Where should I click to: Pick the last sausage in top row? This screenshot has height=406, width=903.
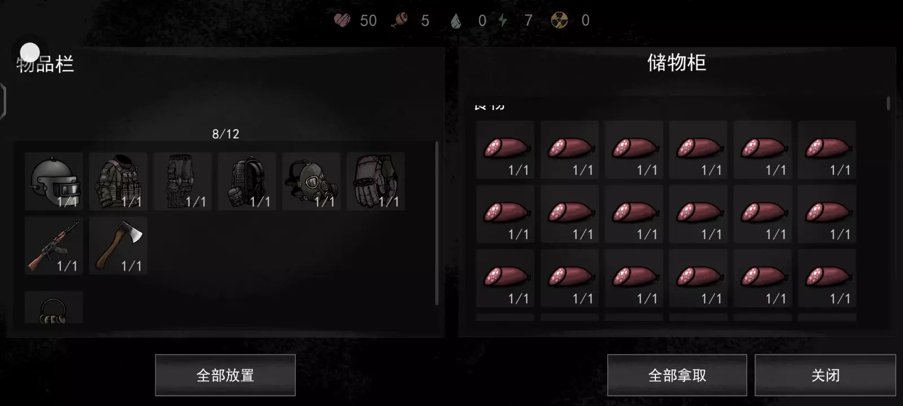click(x=827, y=149)
